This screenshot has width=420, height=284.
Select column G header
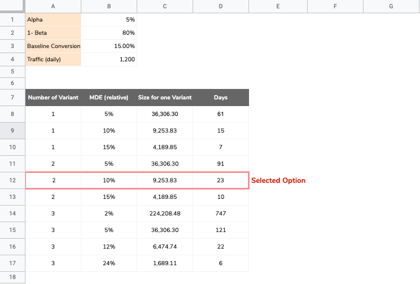click(x=391, y=6)
